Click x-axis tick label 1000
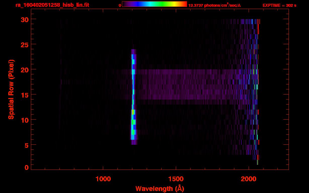This screenshot has width=309, height=193. pyautogui.click(x=103, y=179)
